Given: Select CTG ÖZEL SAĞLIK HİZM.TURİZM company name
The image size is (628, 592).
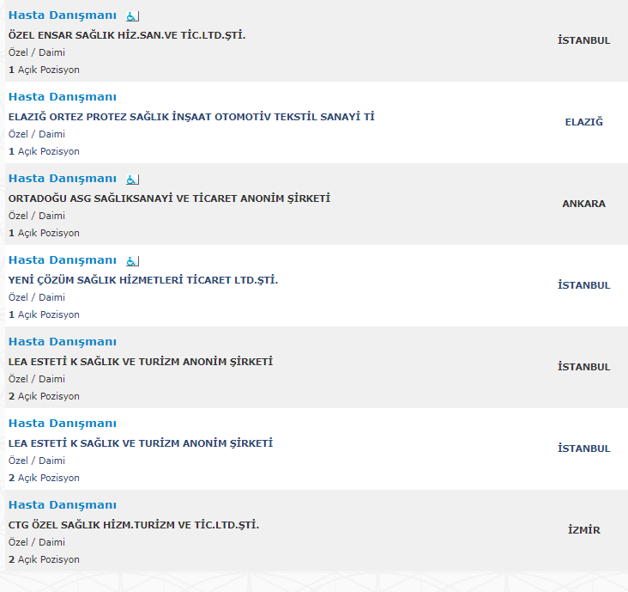Looking at the screenshot, I should point(134,525).
